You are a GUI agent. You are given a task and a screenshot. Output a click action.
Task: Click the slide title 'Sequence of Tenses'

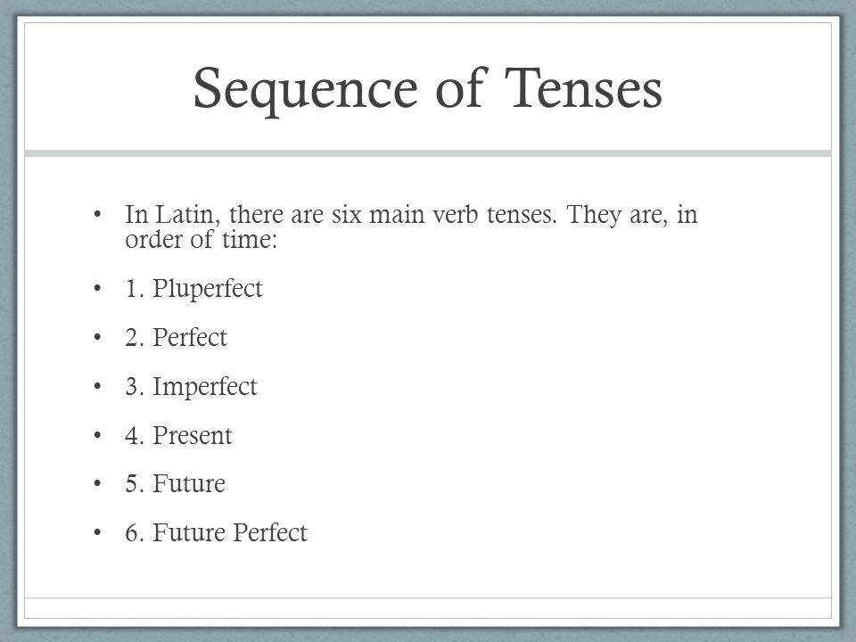click(x=427, y=89)
